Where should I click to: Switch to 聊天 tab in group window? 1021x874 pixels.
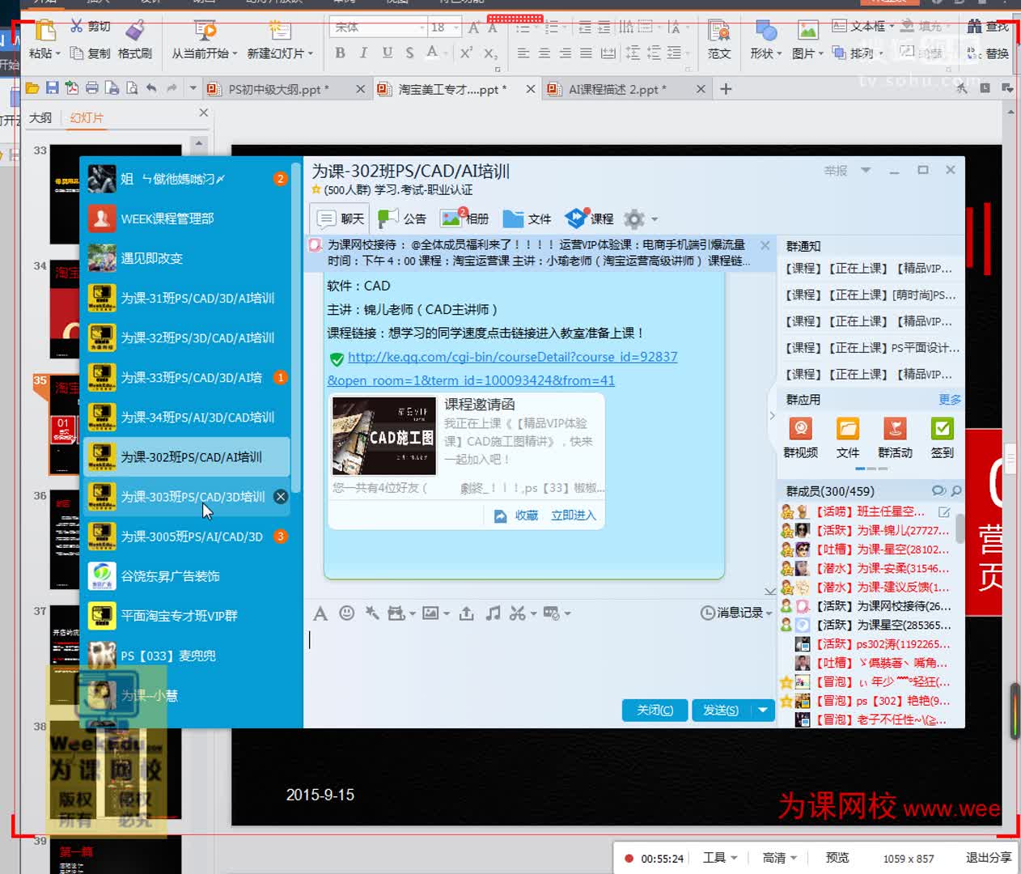pyautogui.click(x=340, y=218)
